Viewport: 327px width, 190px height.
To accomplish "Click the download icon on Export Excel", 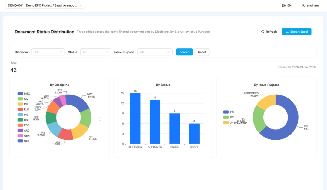I will tap(287, 32).
